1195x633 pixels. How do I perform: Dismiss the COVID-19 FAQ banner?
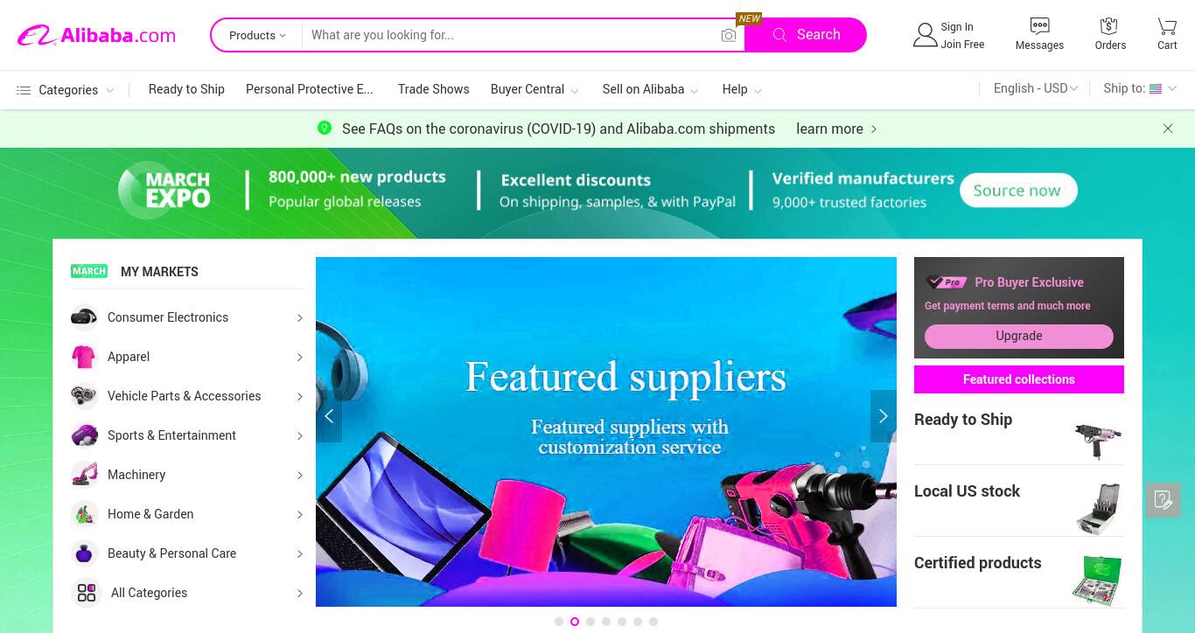coord(1168,129)
